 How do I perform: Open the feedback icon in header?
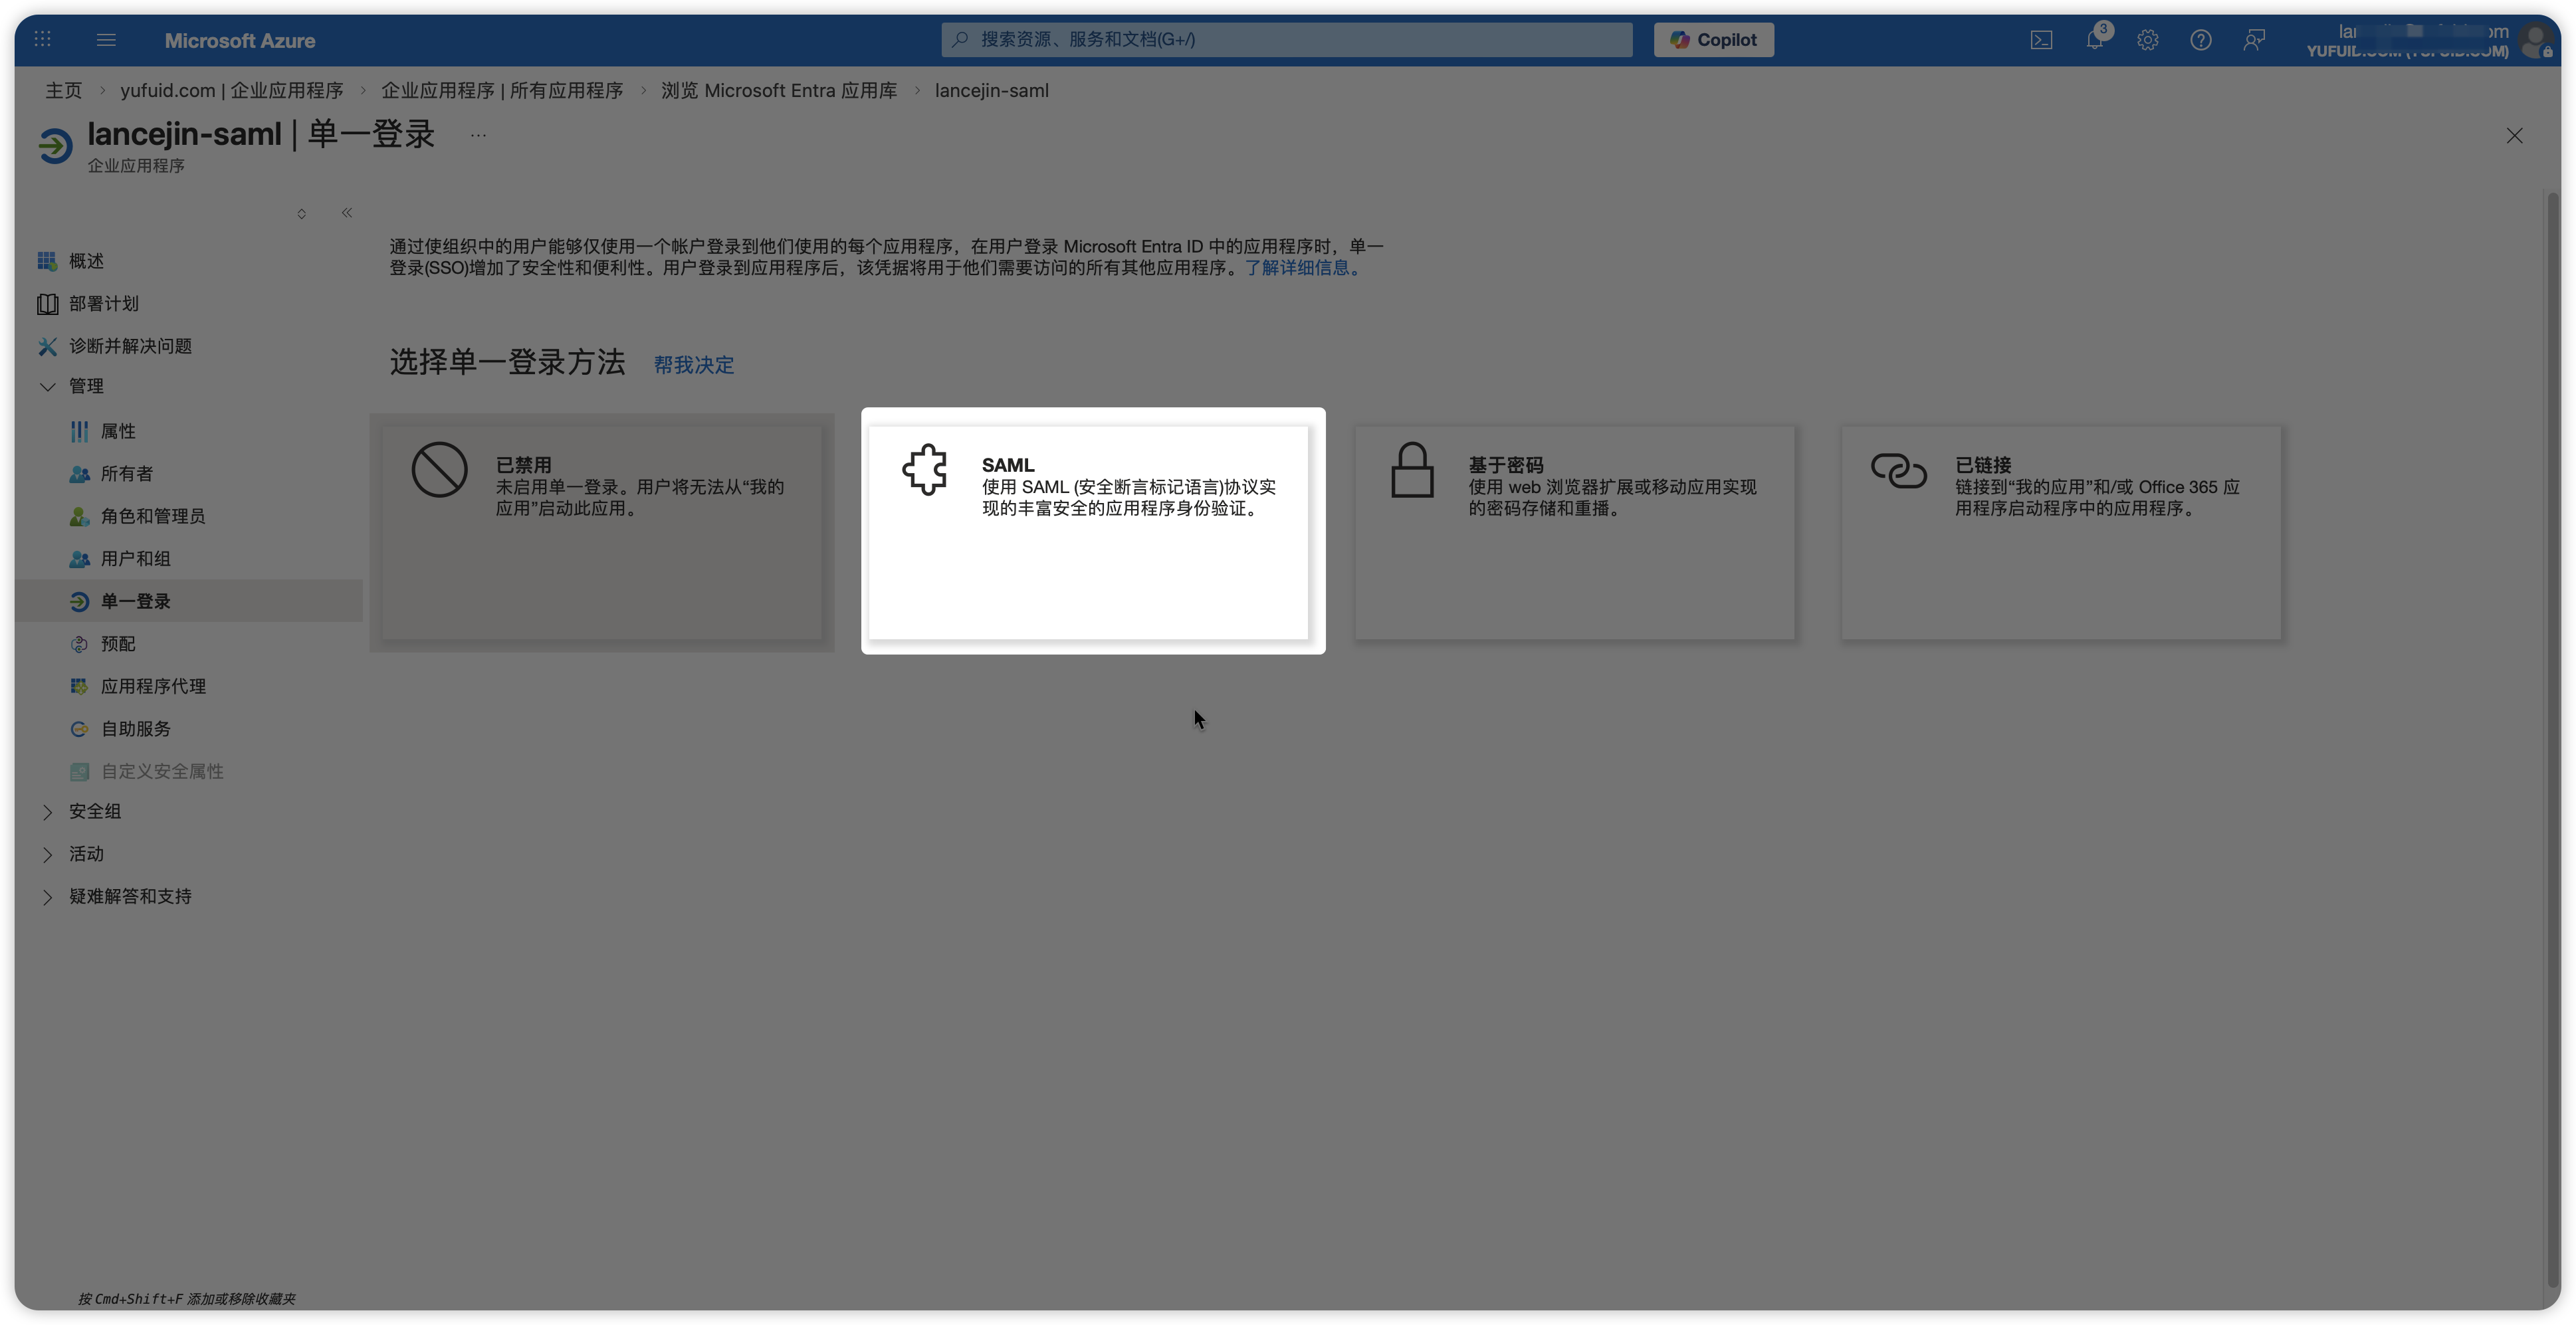2253,40
